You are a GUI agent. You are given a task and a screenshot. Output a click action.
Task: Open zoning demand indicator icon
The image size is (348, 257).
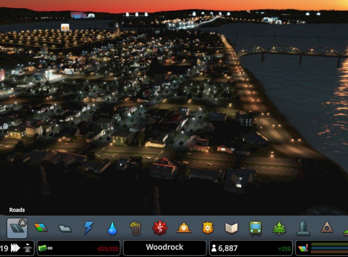[303, 248]
